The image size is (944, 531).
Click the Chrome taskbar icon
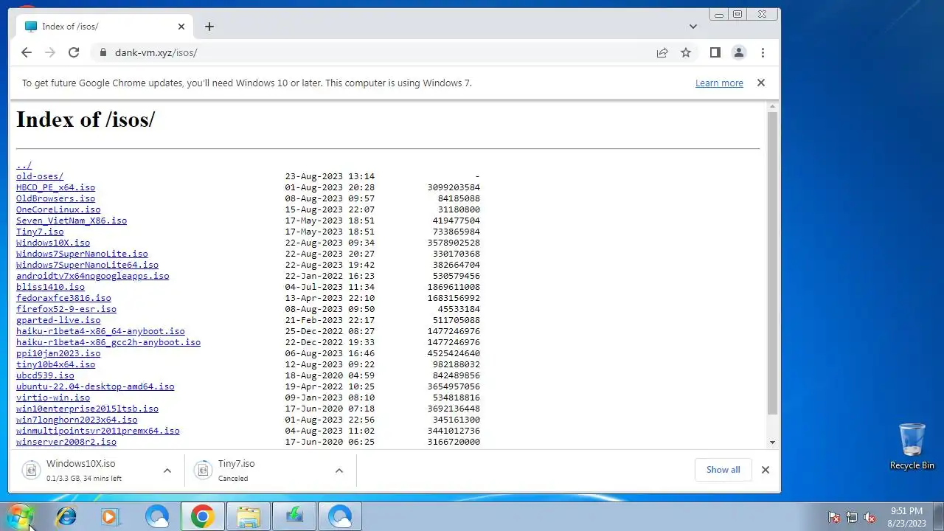[x=203, y=516]
